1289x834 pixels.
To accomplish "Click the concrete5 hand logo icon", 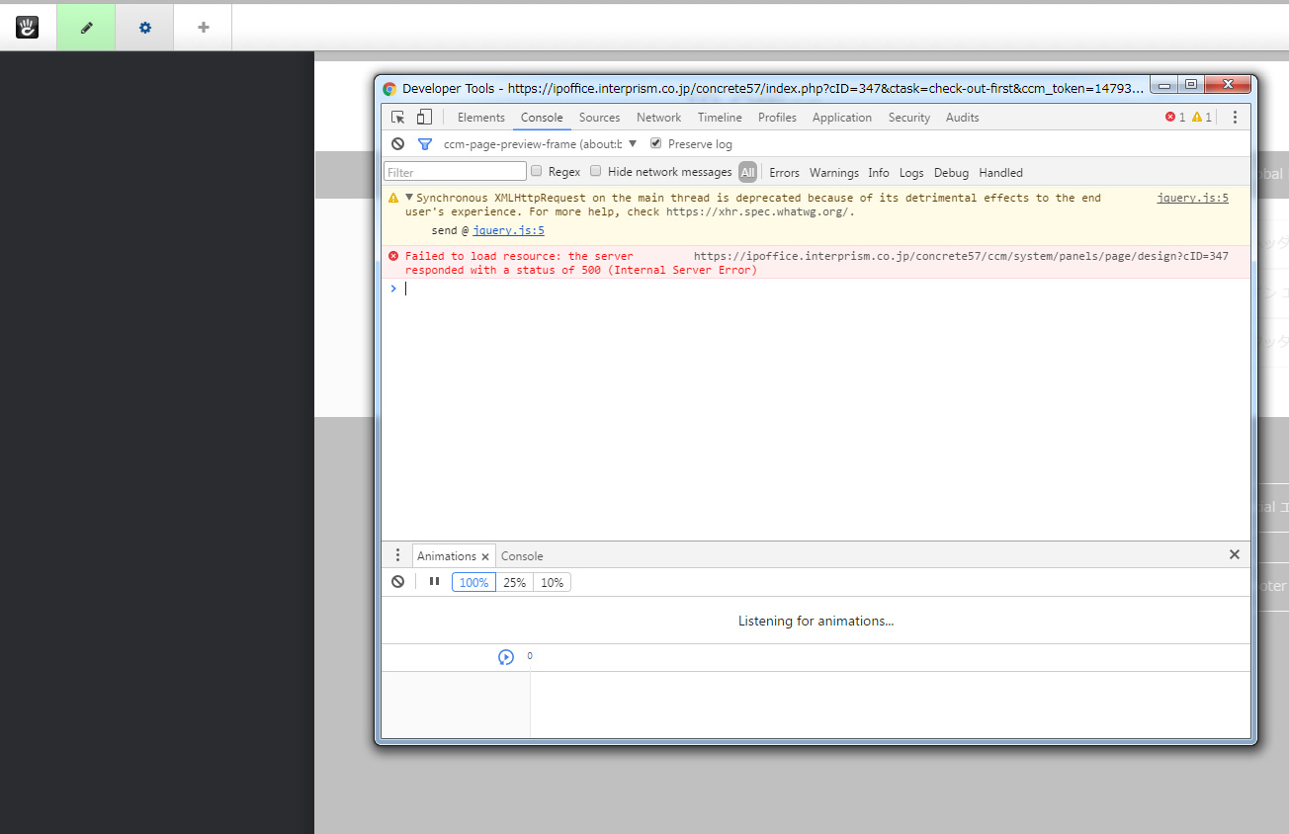I will tap(28, 28).
